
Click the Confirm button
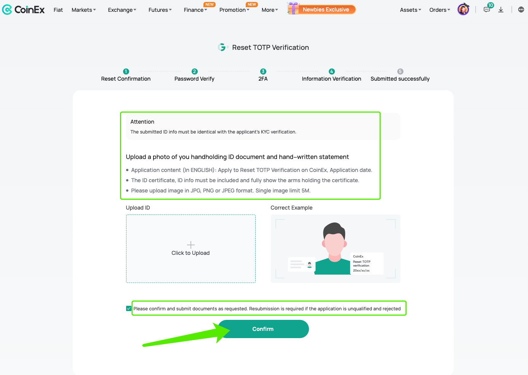(x=263, y=329)
